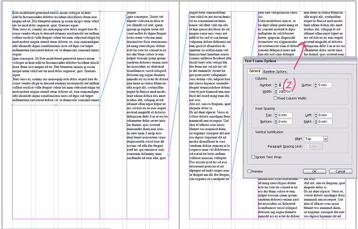Click into the Width 106,714 field

tap(285, 92)
